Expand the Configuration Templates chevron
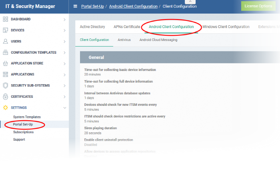280x174 pixels. (65, 53)
